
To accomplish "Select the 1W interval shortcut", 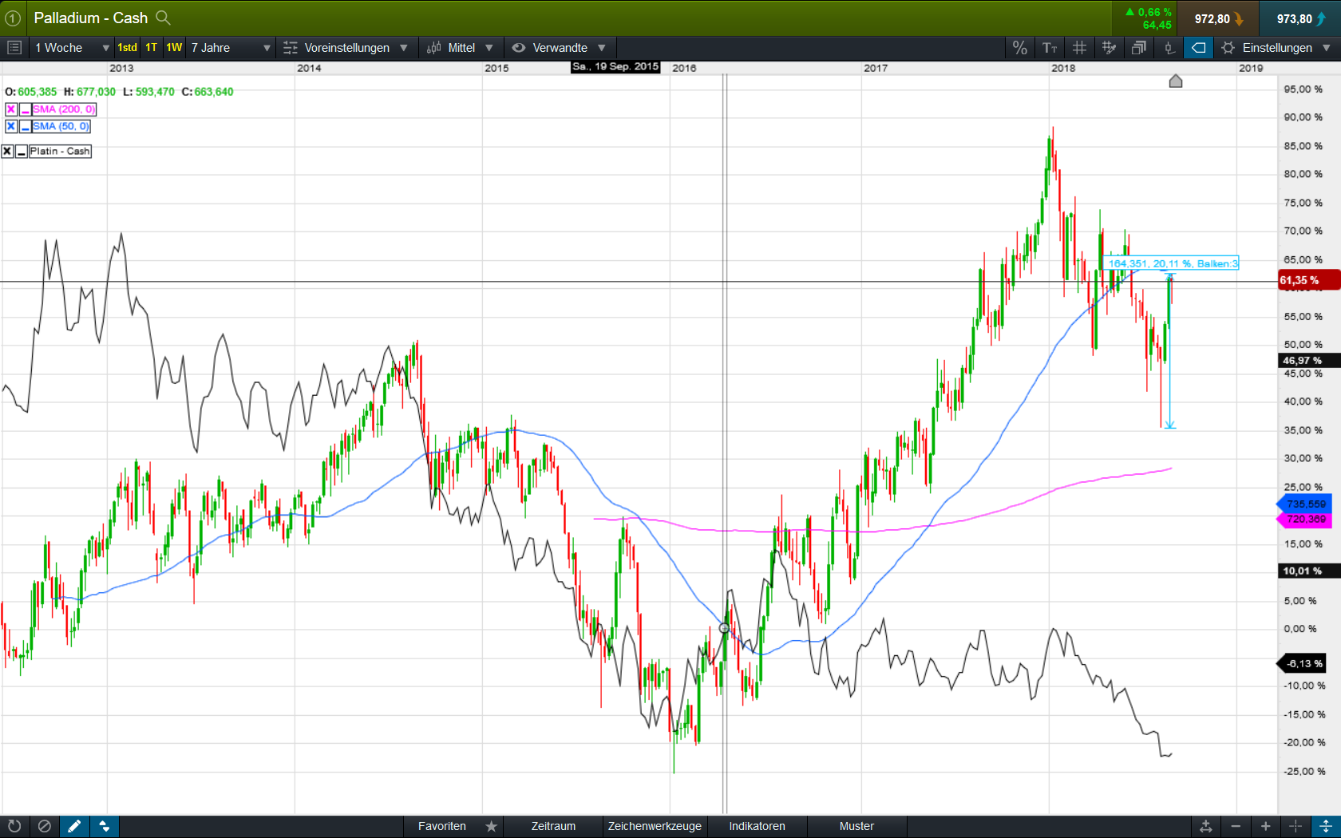I will 174,48.
